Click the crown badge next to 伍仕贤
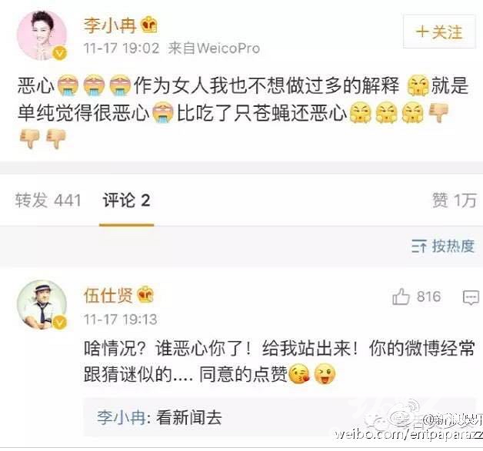The height and width of the screenshot is (451, 483). (145, 295)
